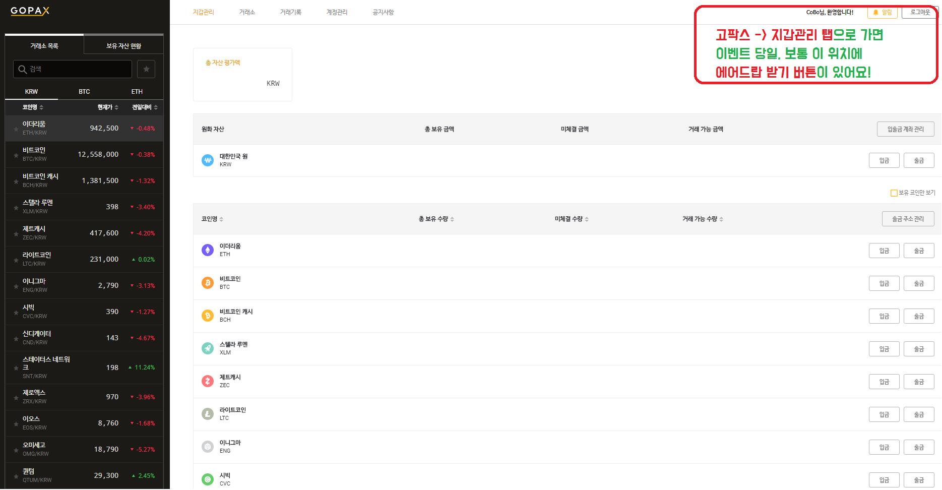942x490 pixels.
Task: Click the search magnifier icon
Action: pyautogui.click(x=22, y=69)
